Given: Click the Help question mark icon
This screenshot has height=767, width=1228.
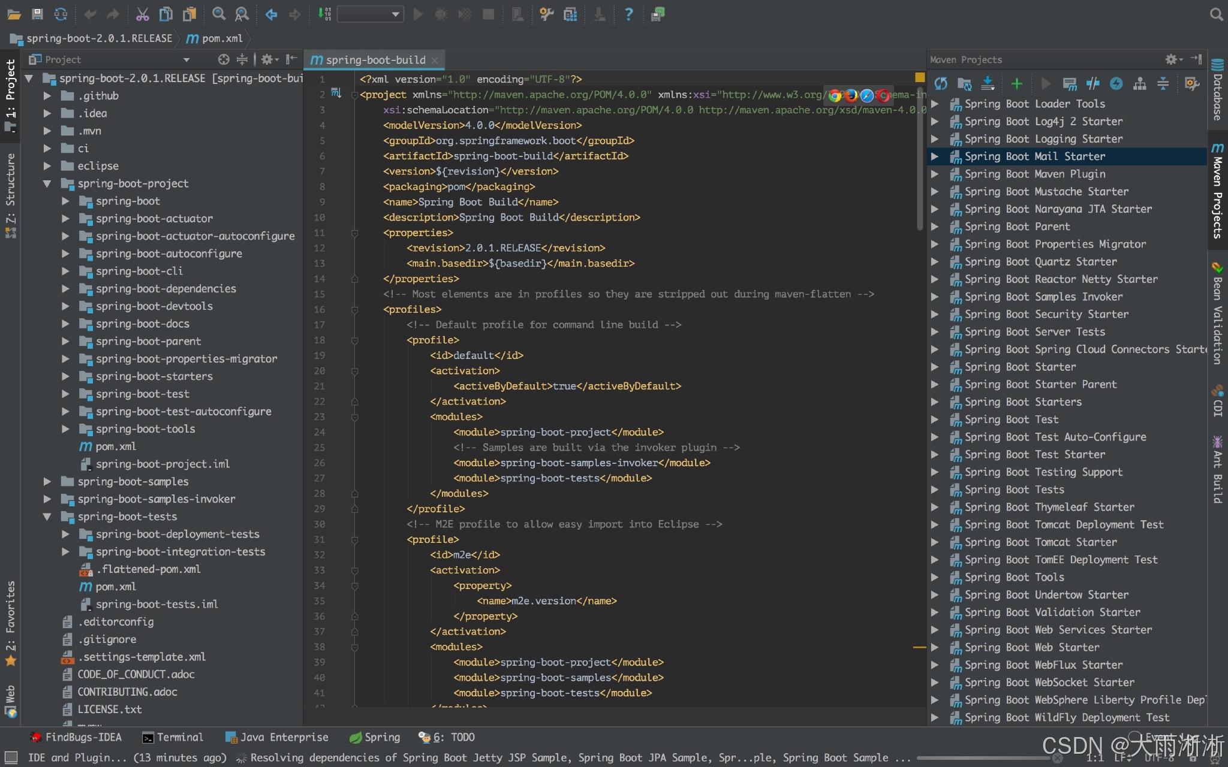Looking at the screenshot, I should (x=628, y=14).
